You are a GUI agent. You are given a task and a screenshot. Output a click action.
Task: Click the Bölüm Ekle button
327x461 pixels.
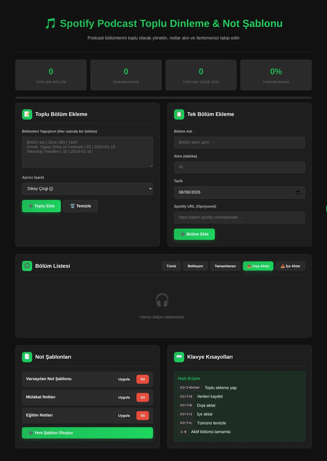click(x=194, y=234)
